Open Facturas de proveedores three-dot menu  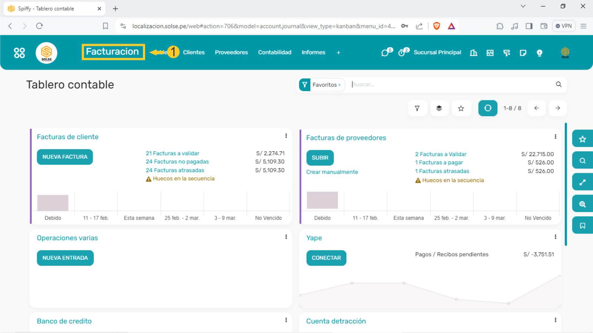(x=555, y=137)
